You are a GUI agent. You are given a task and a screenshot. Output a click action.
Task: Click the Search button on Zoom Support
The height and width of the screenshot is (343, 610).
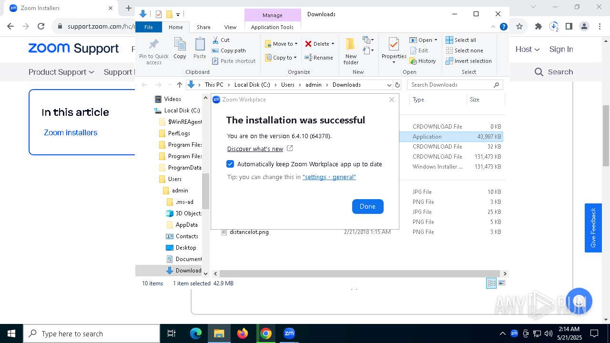pyautogui.click(x=554, y=72)
